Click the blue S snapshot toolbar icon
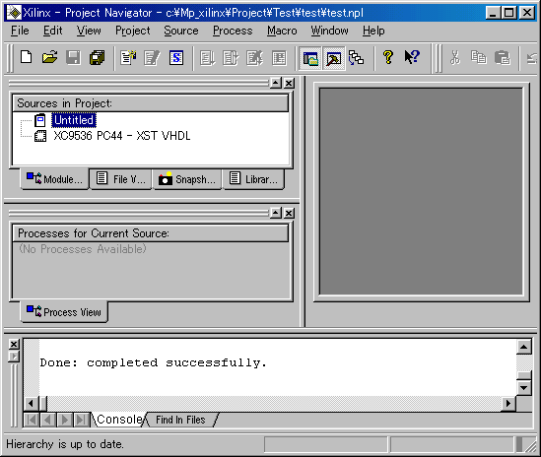 click(x=176, y=57)
